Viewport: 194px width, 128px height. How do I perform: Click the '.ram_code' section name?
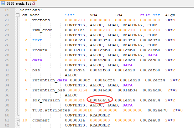click(41, 30)
